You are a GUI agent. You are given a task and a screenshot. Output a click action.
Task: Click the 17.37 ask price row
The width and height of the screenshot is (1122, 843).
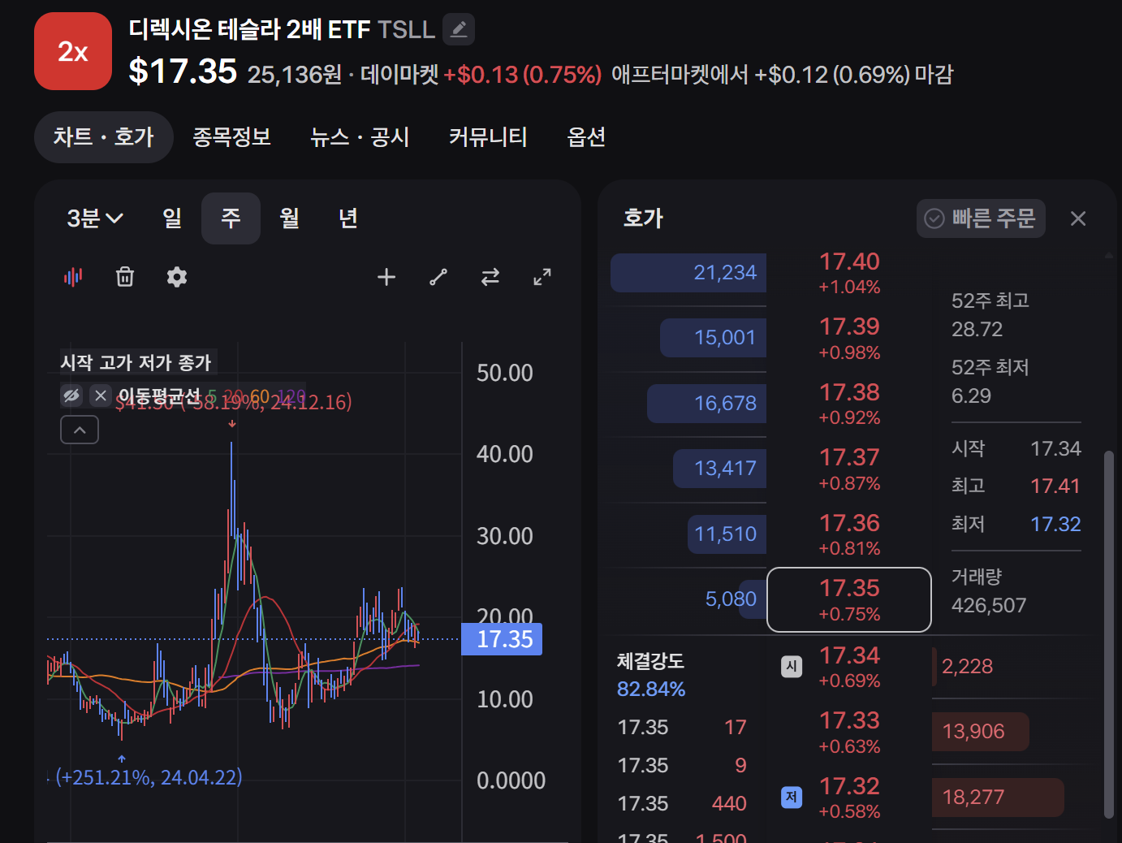(x=849, y=469)
